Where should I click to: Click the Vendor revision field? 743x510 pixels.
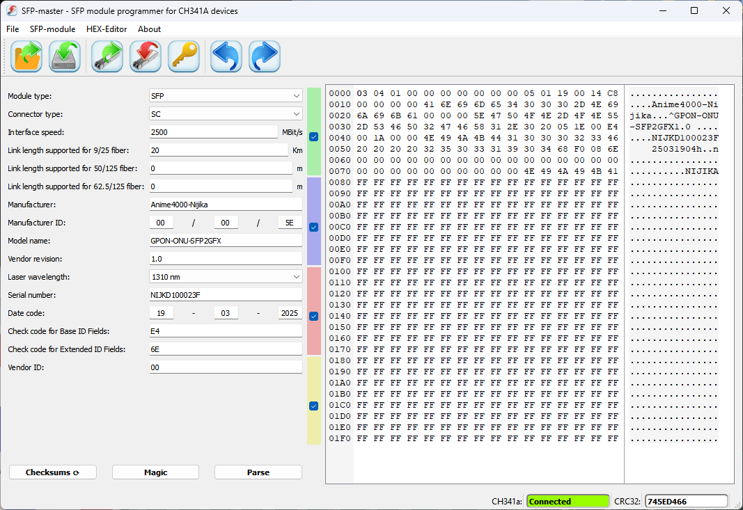click(x=226, y=259)
